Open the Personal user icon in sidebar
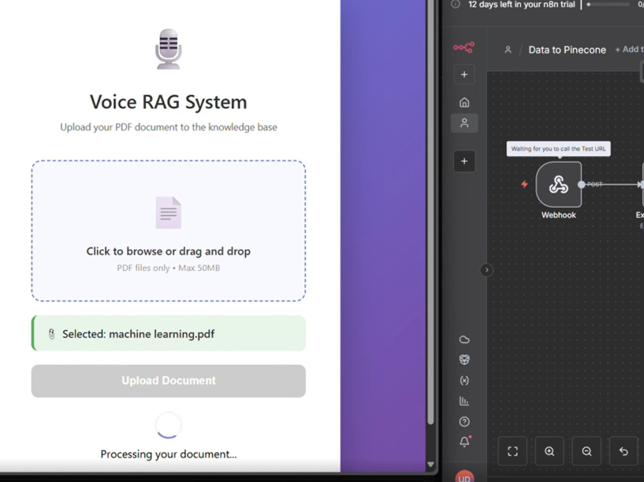Viewport: 644px width, 482px height. click(464, 123)
